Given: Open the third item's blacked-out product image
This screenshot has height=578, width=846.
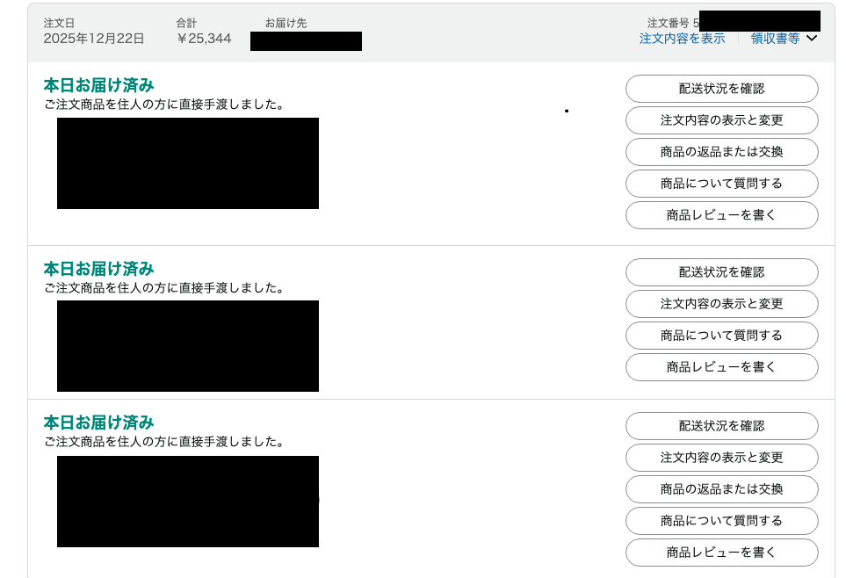Looking at the screenshot, I should pyautogui.click(x=188, y=502).
